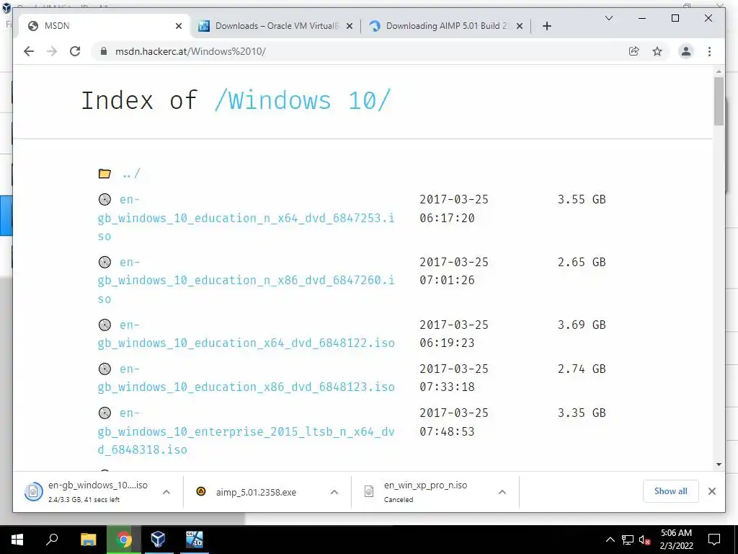Open Chrome's three-dot menu
Screen dimensions: 738x554
tap(709, 51)
